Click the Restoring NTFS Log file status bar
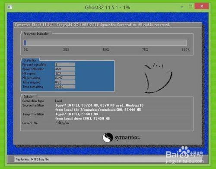 click(x=111, y=159)
